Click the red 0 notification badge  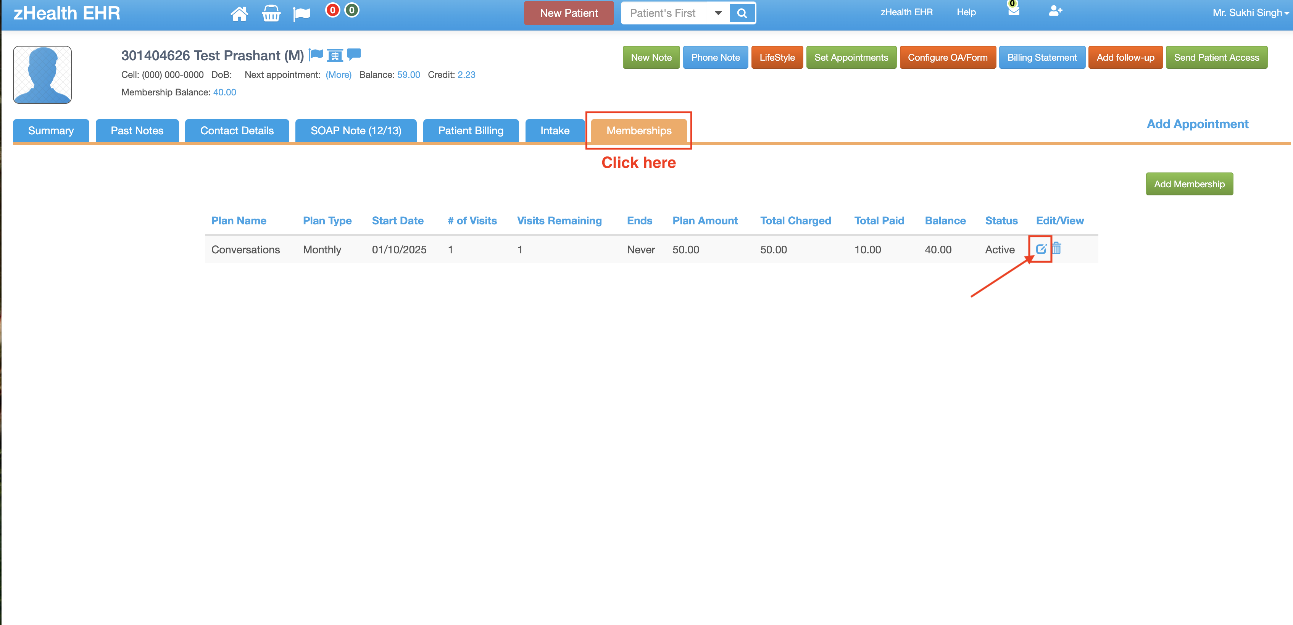[x=332, y=10]
